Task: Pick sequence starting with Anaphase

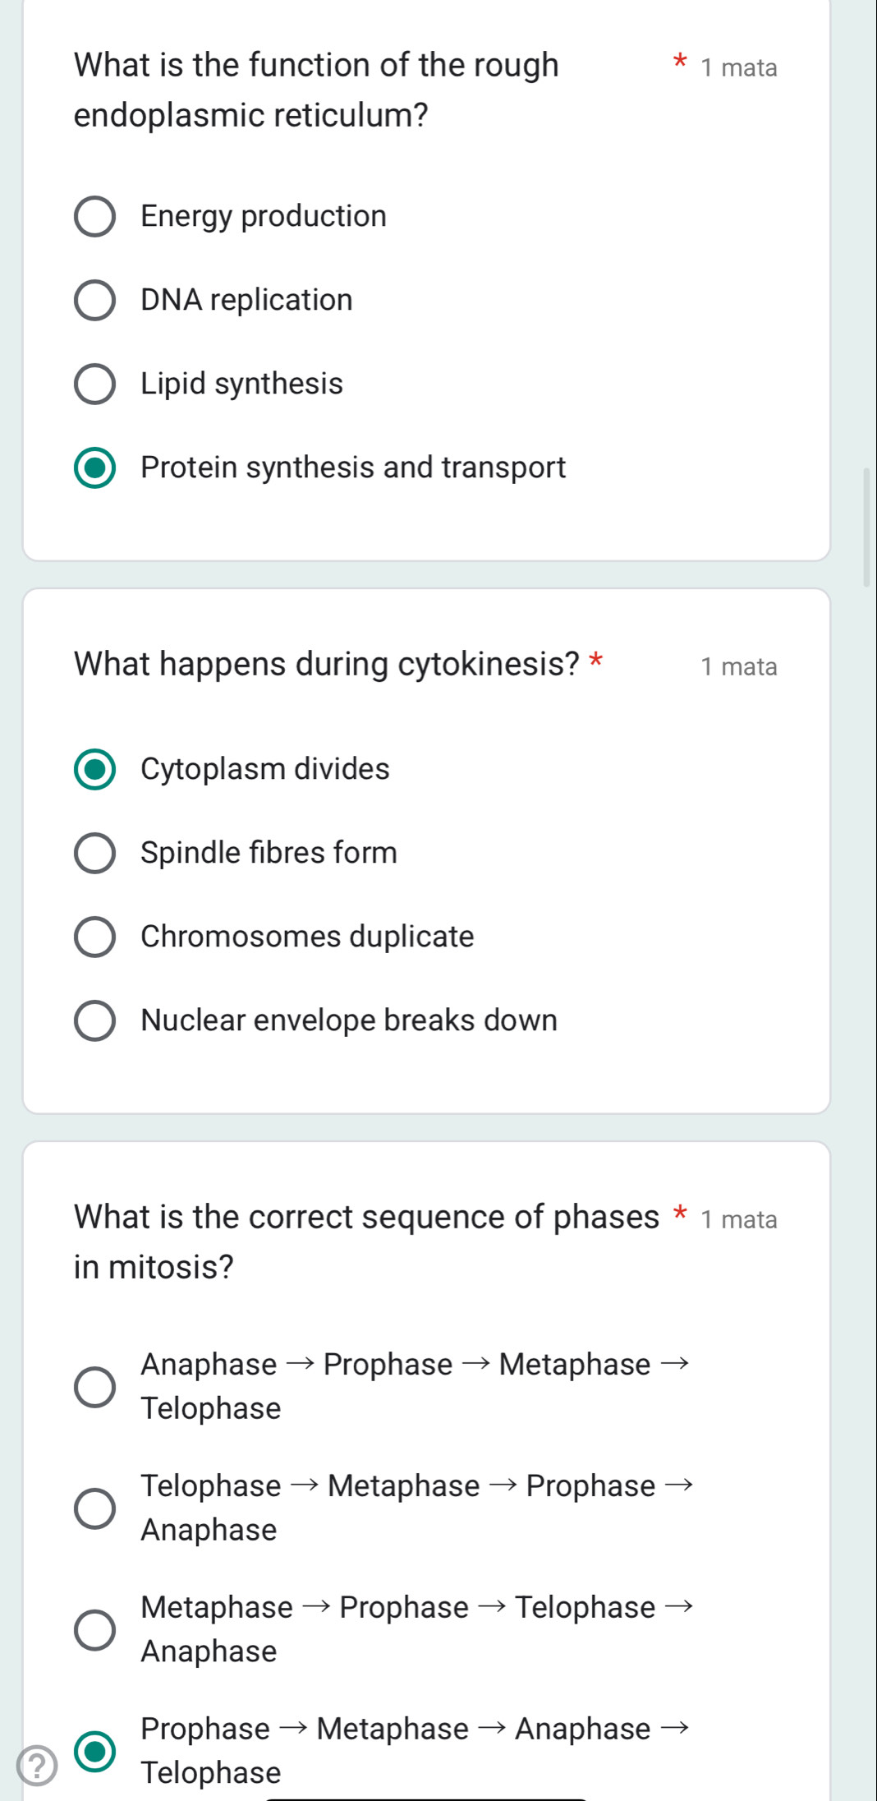Action: pos(95,1385)
